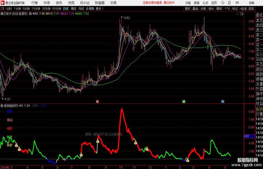Switch to the 5分钟 period
This screenshot has width=263, height=169.
(x=26, y=9)
